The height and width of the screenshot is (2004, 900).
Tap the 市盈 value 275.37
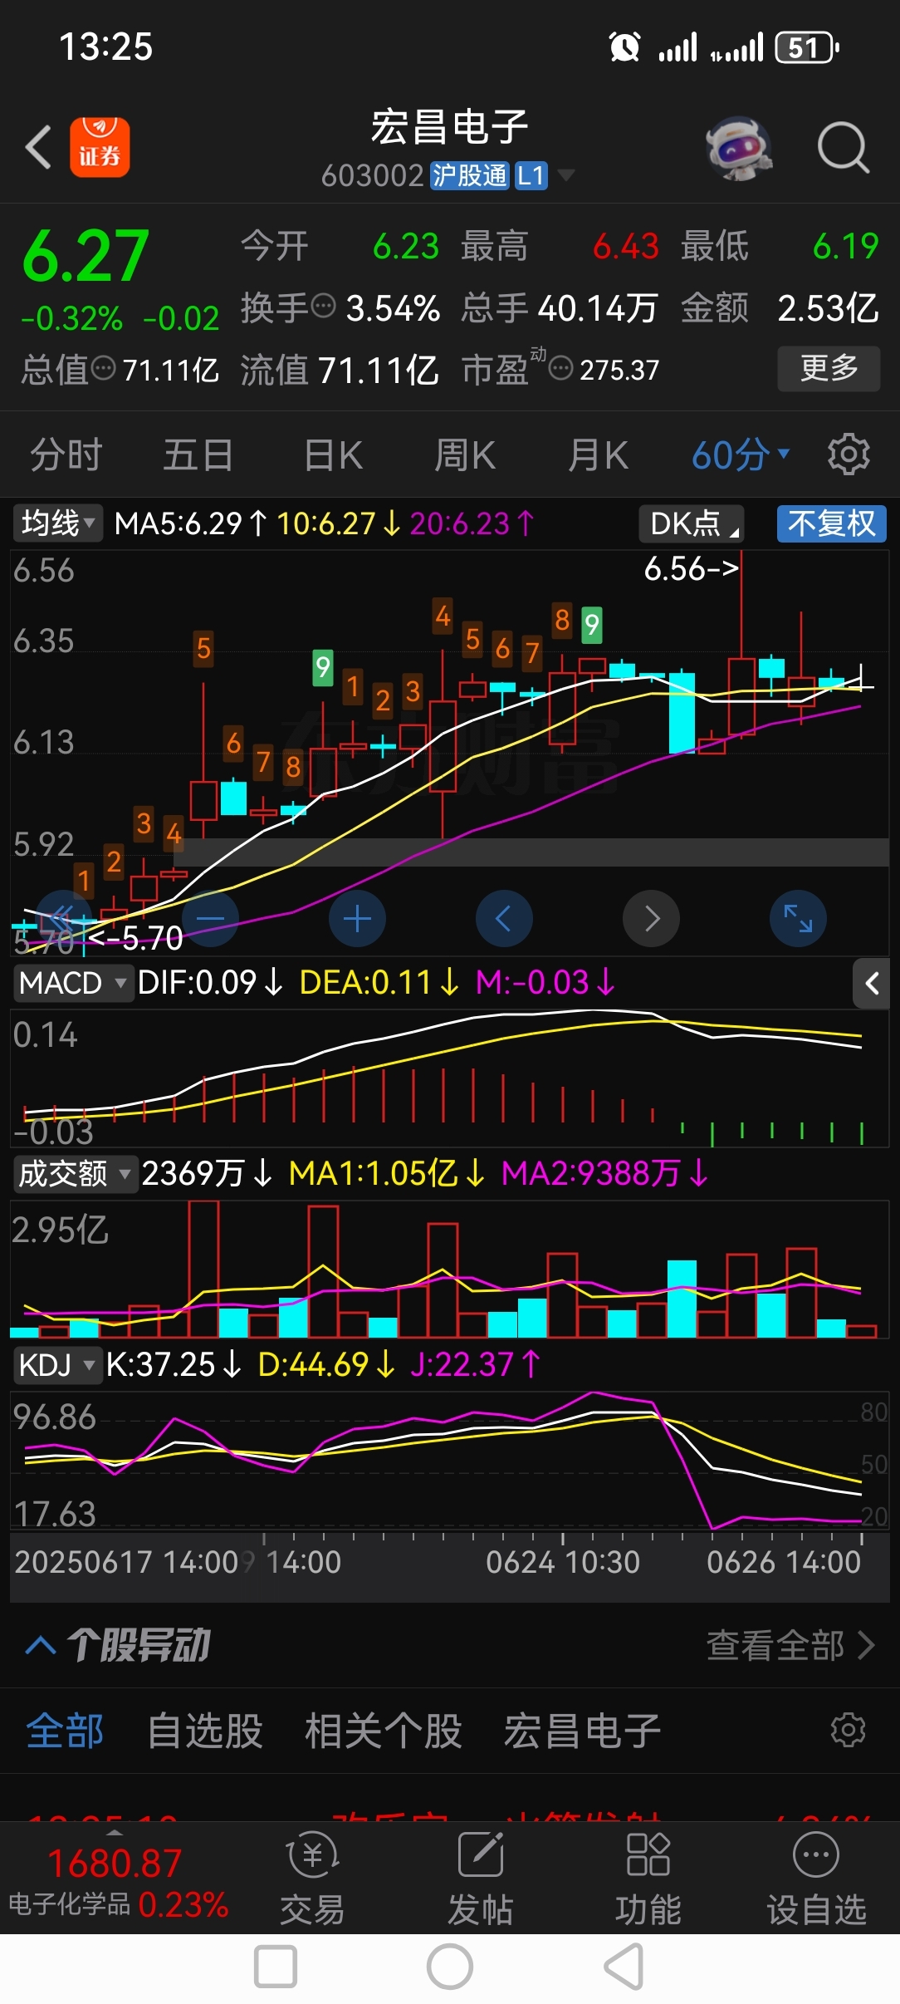pyautogui.click(x=619, y=370)
